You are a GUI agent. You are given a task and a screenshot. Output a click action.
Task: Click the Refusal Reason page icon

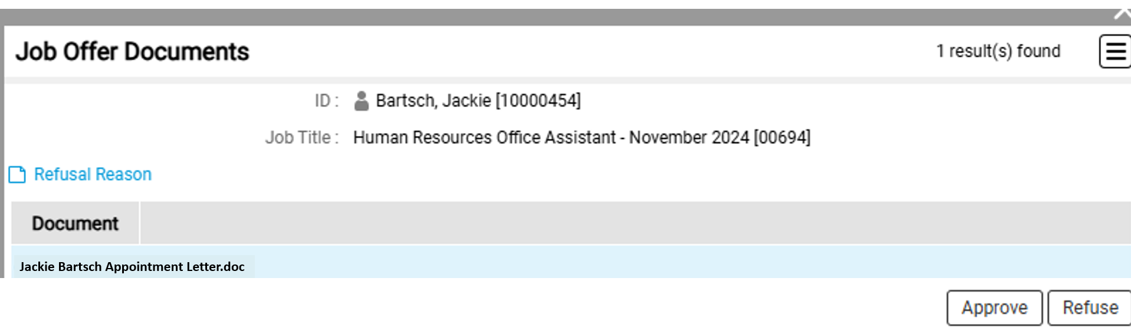point(17,175)
